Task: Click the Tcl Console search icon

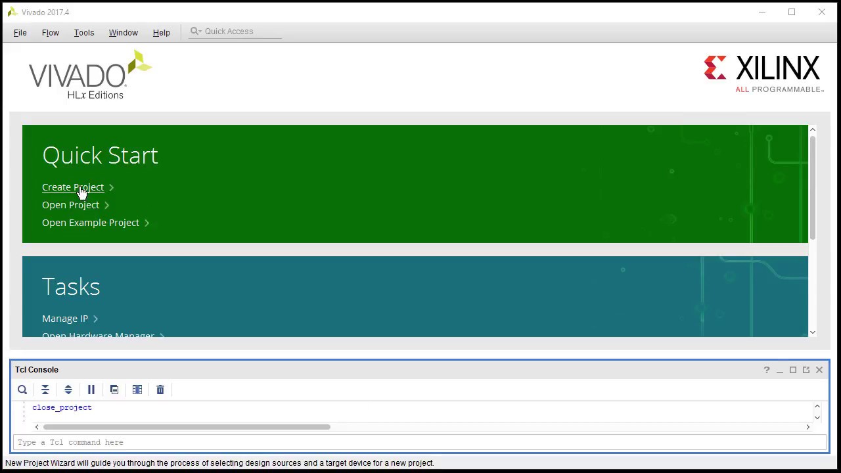Action: (22, 390)
